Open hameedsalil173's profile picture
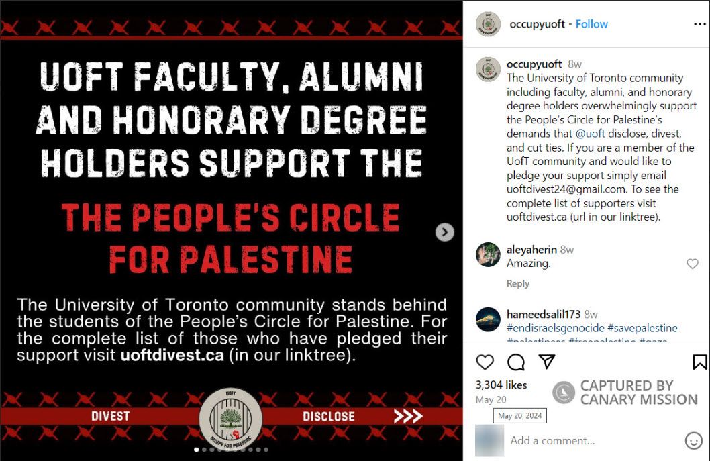This screenshot has width=710, height=461. 488,319
